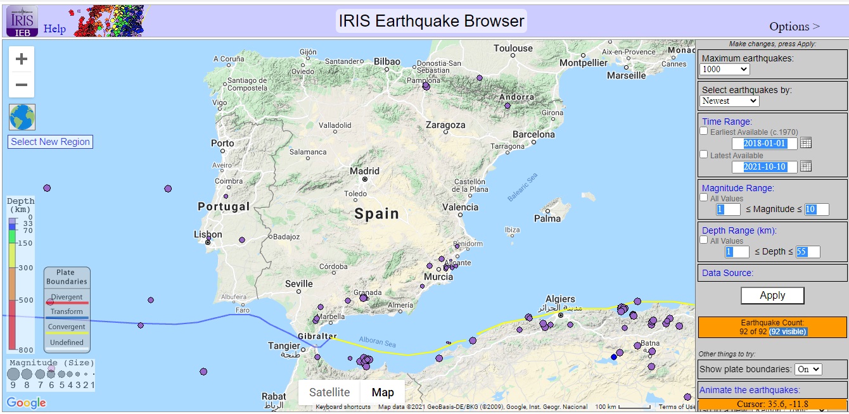Click the maximum depth input field
This screenshot has width=849, height=414.
tap(808, 251)
